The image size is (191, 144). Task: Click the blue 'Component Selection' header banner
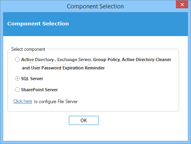95,24
